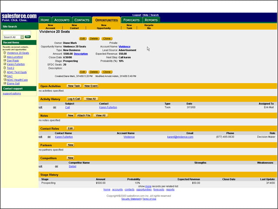Open the Reports tab
This screenshot has width=278, height=209.
click(x=151, y=20)
